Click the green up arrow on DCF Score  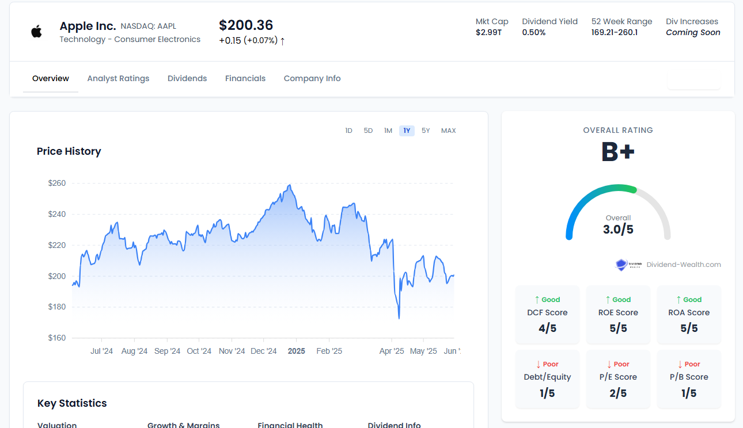click(x=537, y=299)
